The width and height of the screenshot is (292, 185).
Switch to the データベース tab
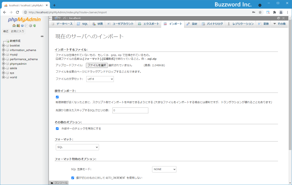click(62, 24)
